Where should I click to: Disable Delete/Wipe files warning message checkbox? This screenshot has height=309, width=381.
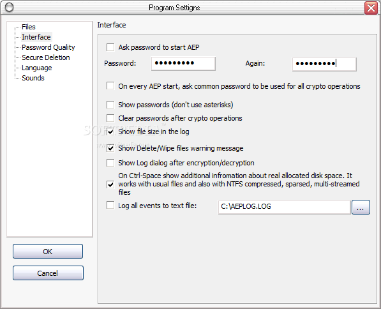(110, 148)
